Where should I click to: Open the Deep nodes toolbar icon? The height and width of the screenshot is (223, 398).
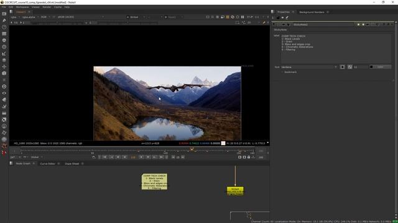point(4,87)
